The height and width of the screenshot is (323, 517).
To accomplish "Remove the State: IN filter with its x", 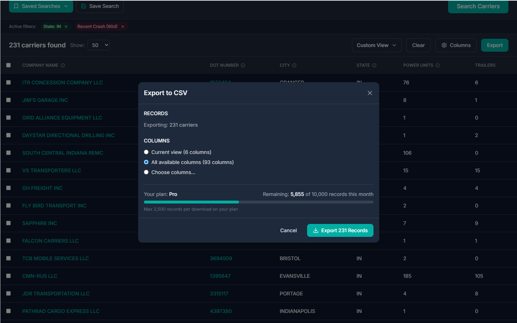I will 66,26.
